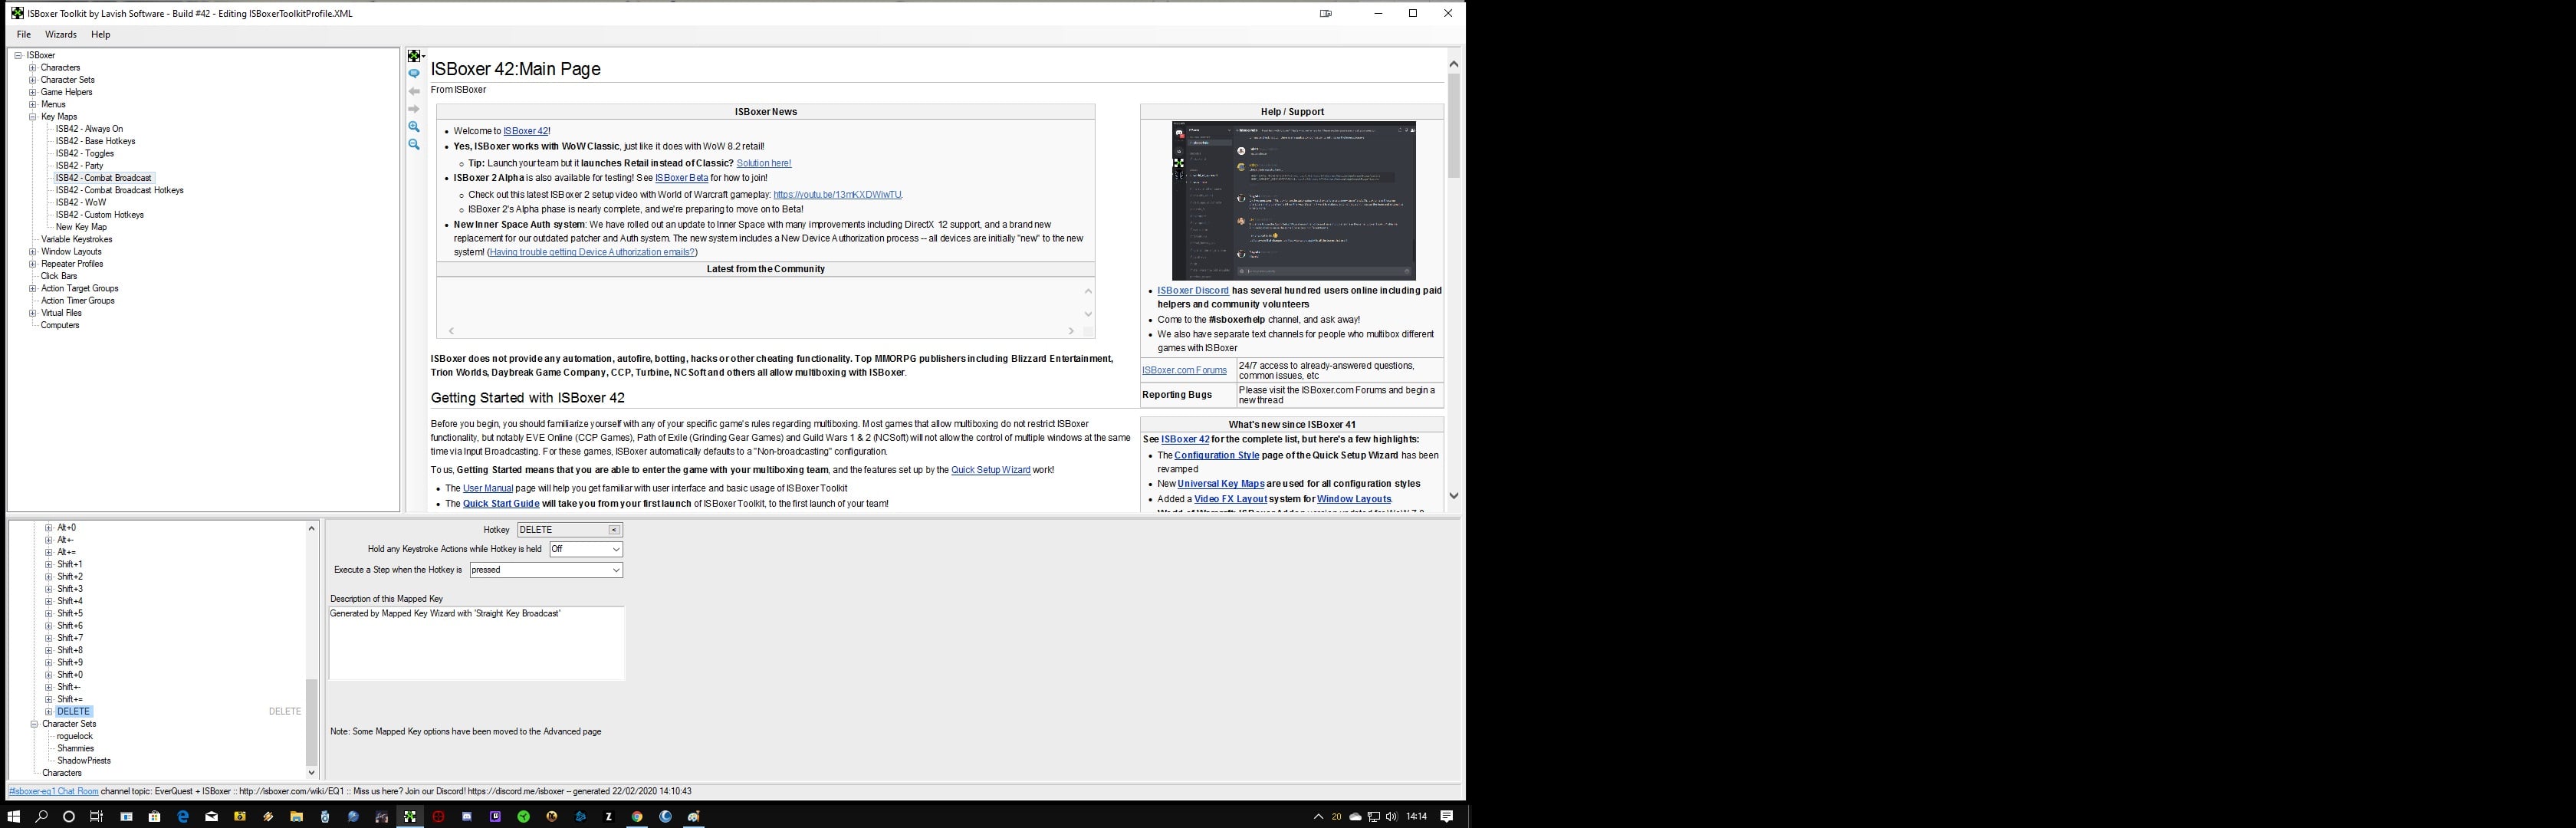Expand the Shift+1 mapped key
This screenshot has width=2576, height=828.
point(49,565)
